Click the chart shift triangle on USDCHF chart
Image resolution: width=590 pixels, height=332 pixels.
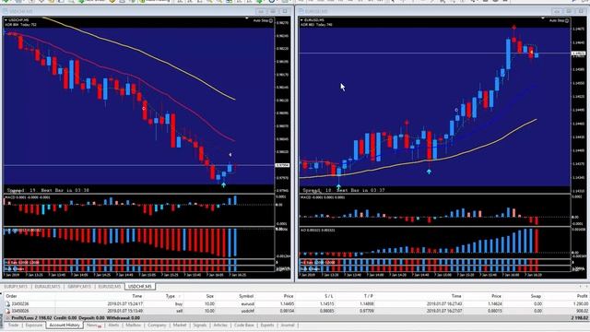pos(246,18)
